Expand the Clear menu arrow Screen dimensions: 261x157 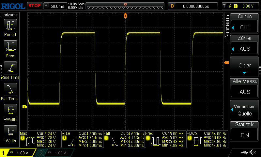coord(244,73)
